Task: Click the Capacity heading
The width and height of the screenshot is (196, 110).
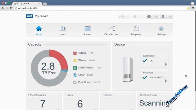Action: [35, 44]
